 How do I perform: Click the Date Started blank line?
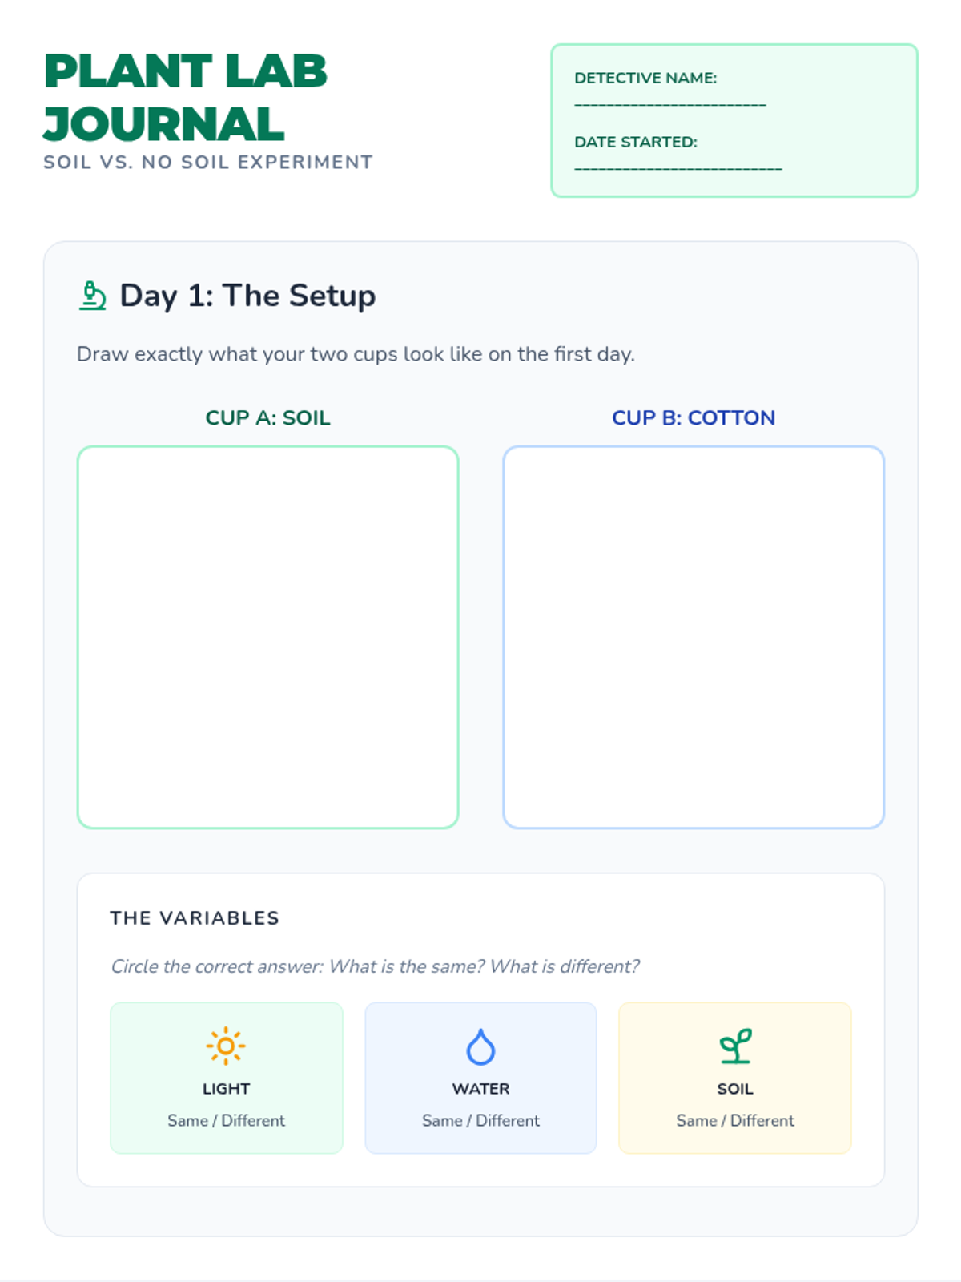(678, 169)
